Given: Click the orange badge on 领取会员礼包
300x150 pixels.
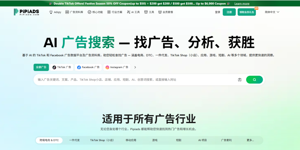Looking at the screenshot, I should pyautogui.click(x=256, y=8).
